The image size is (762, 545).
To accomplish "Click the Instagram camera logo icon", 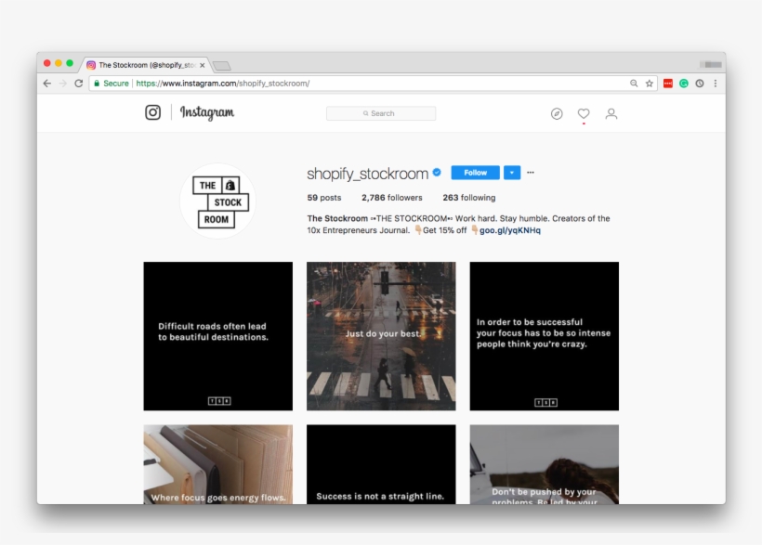I will [152, 112].
